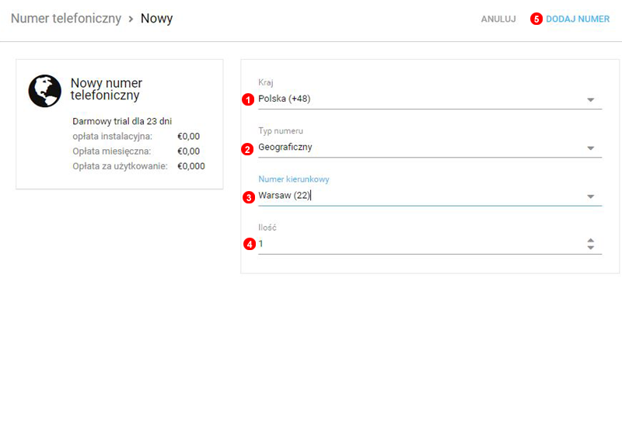
Task: Click inside the Ilość quantity field
Action: [x=420, y=244]
